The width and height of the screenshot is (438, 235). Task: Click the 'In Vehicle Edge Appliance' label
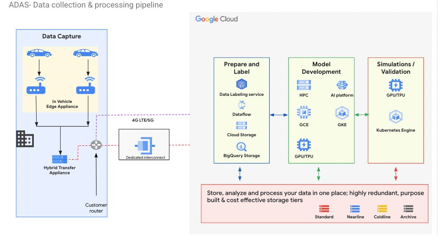pyautogui.click(x=62, y=104)
